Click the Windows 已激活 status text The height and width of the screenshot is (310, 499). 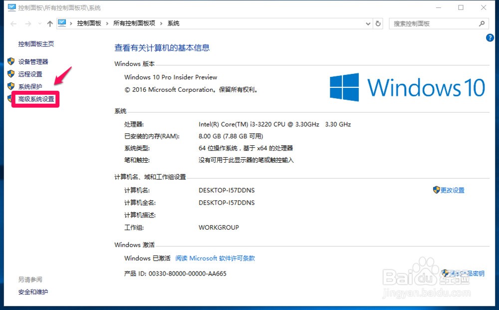point(147,258)
